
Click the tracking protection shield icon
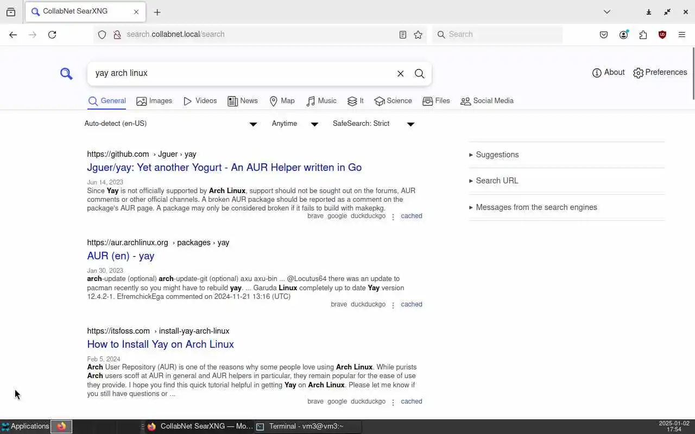[102, 35]
